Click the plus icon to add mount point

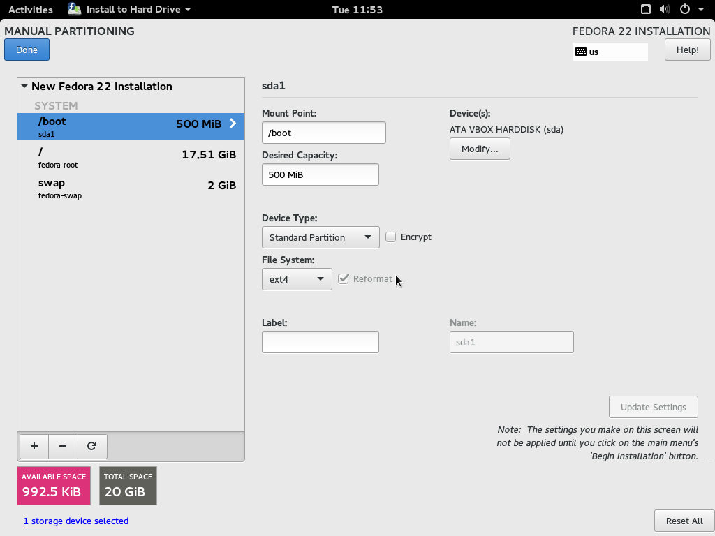(34, 446)
